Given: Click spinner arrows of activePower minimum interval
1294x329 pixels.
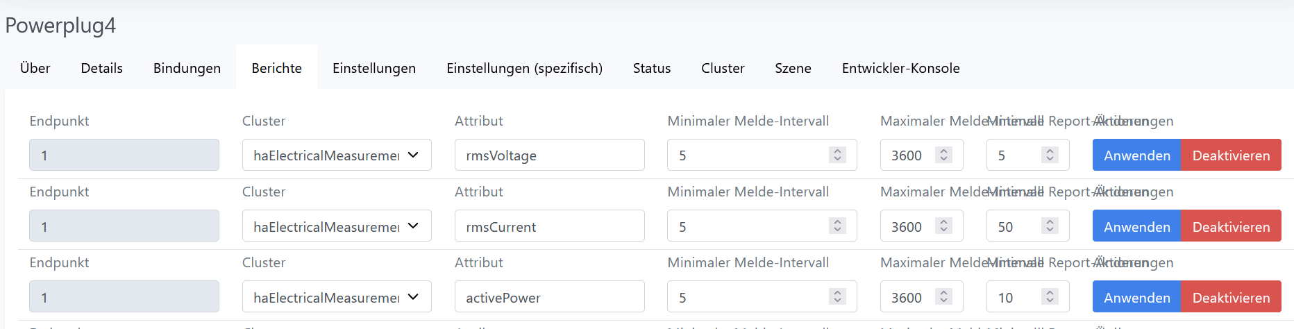Looking at the screenshot, I should tap(837, 297).
